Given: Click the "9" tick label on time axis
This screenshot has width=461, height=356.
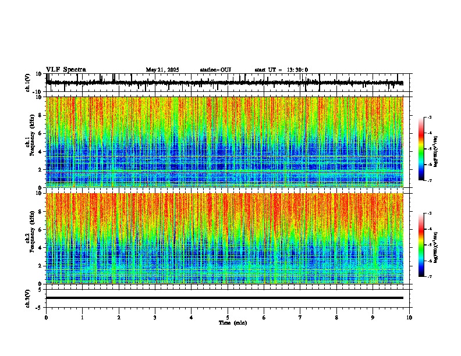Looking at the screenshot, I should 373,318.
